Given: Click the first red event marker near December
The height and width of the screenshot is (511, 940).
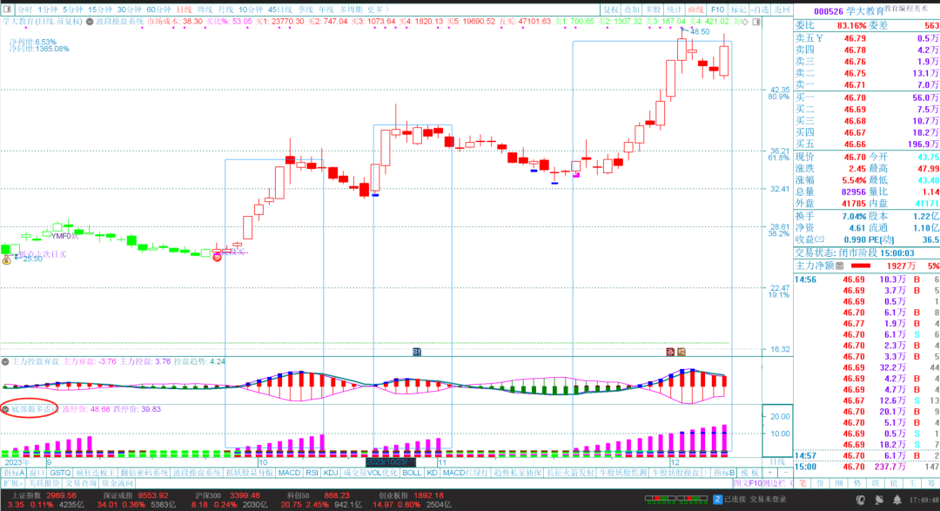Looking at the screenshot, I should tap(671, 352).
